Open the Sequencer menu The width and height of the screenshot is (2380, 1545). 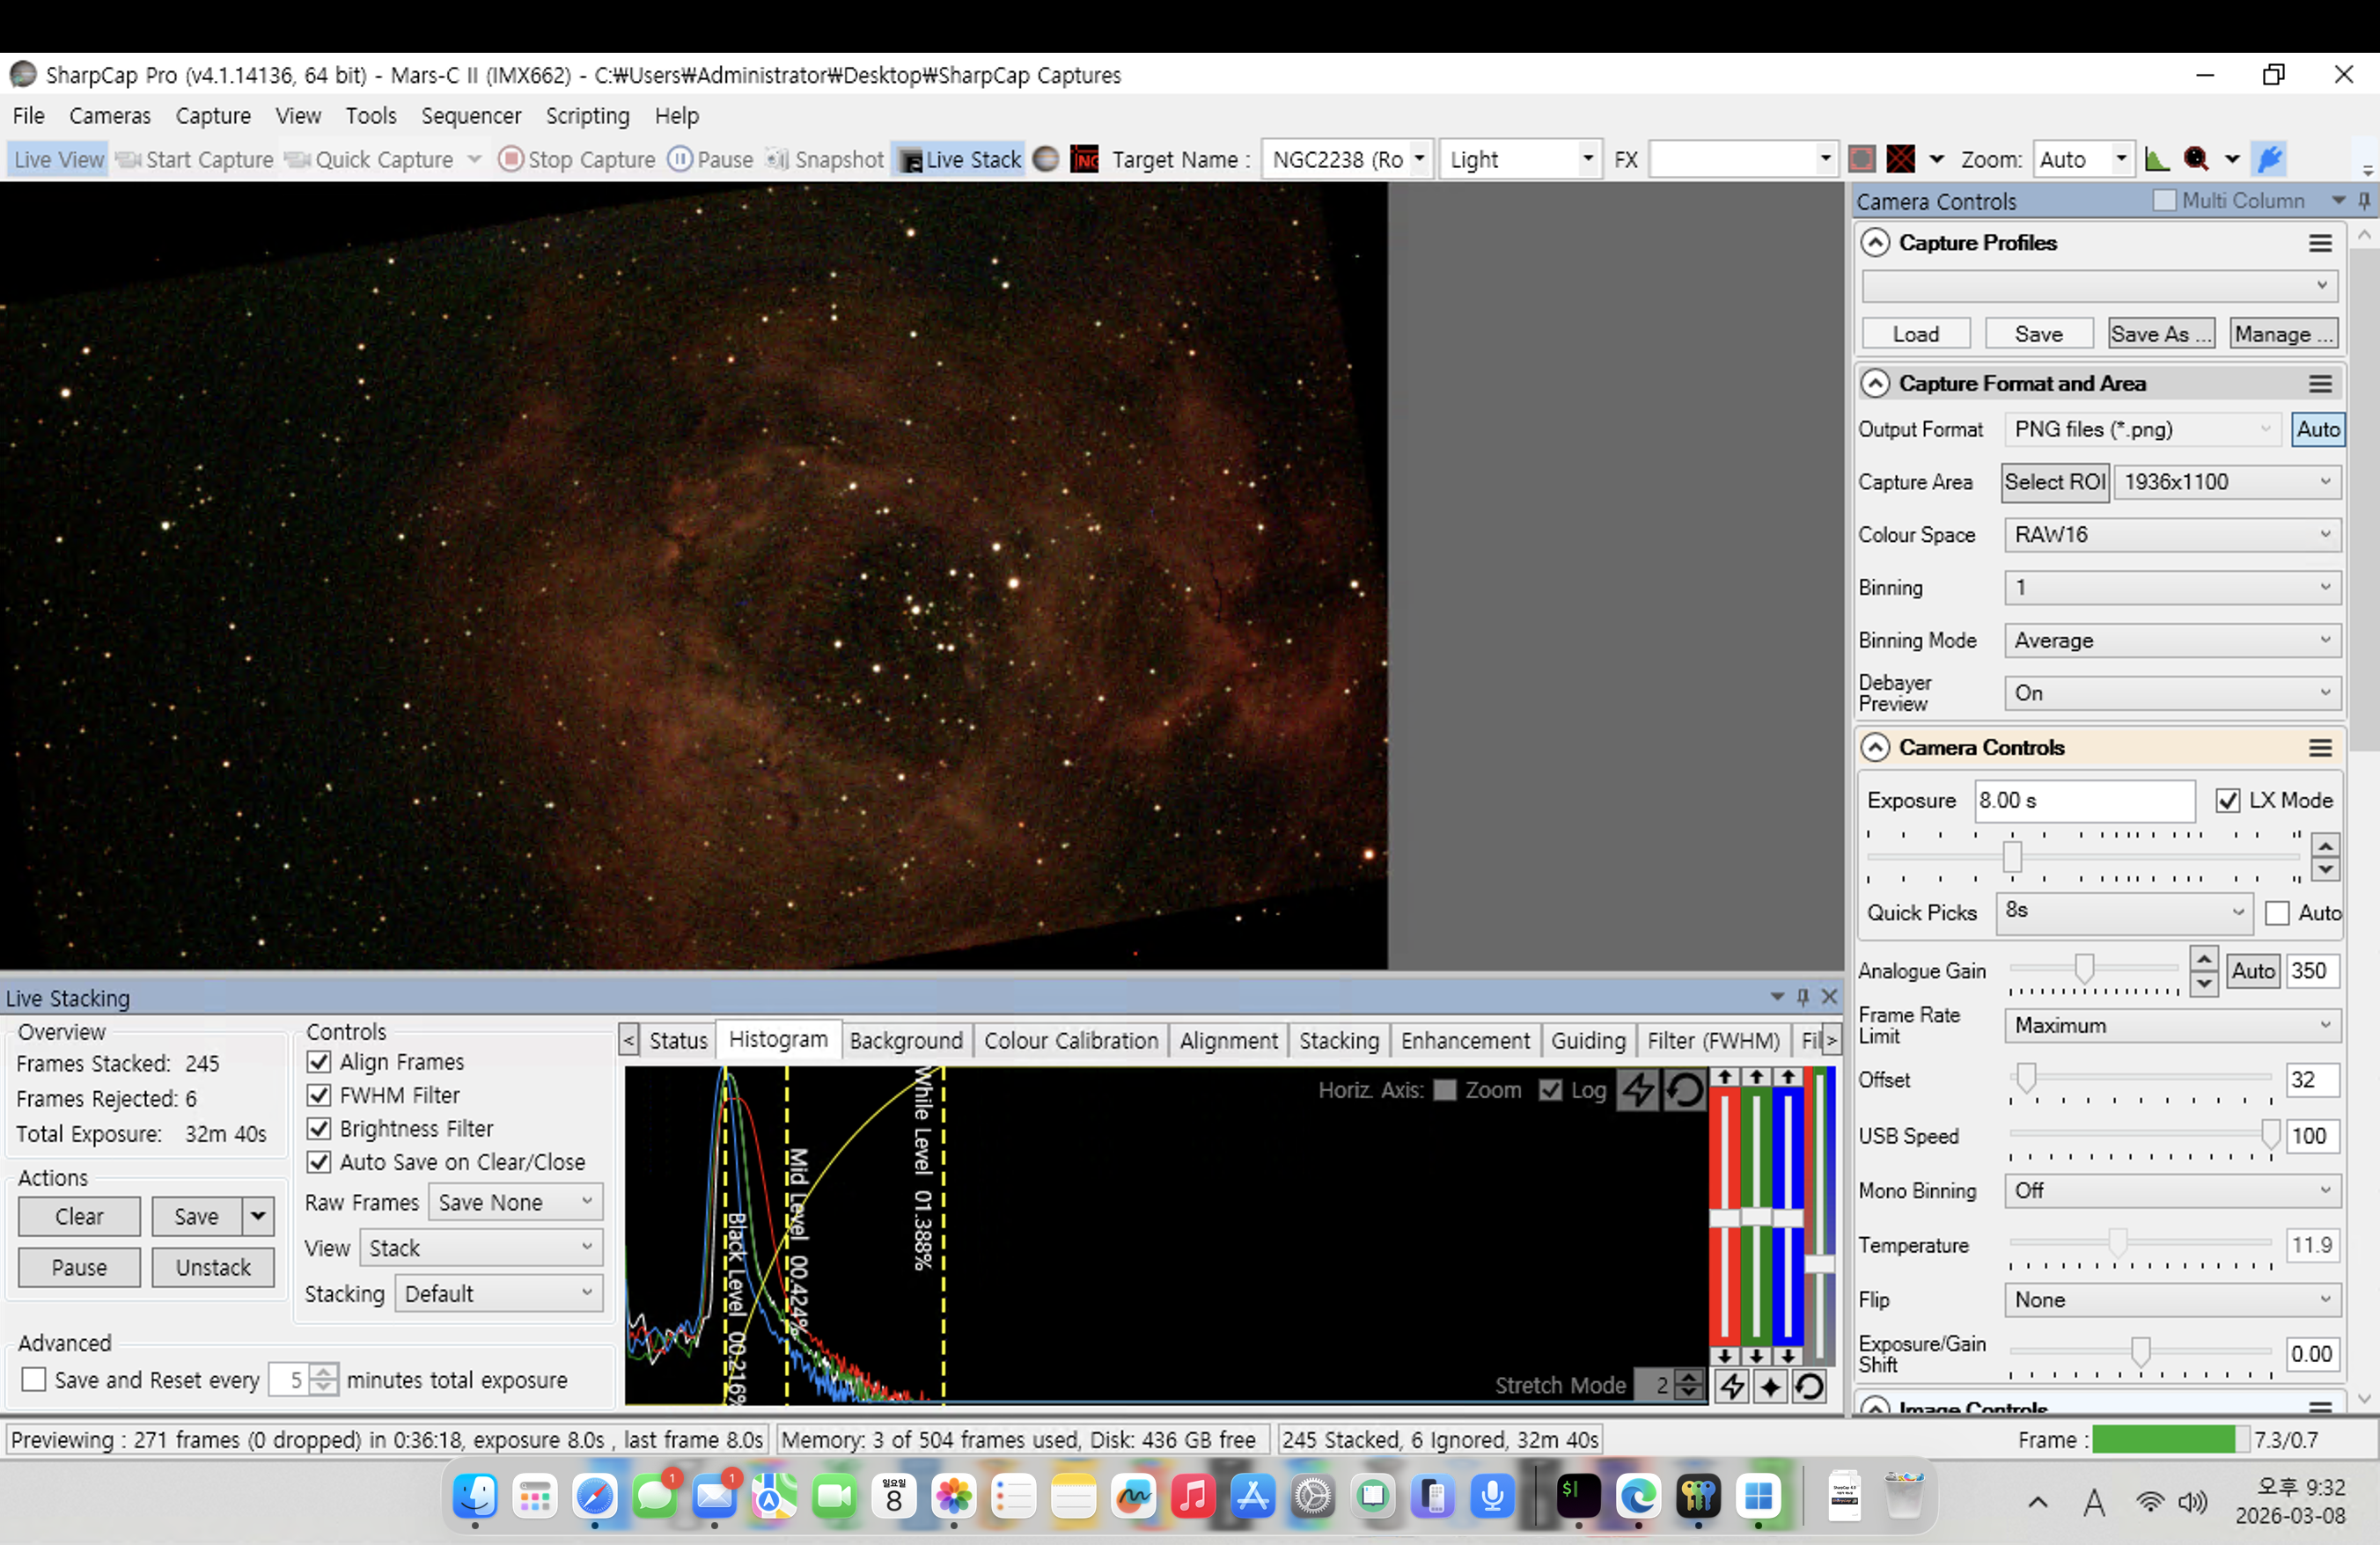coord(471,116)
